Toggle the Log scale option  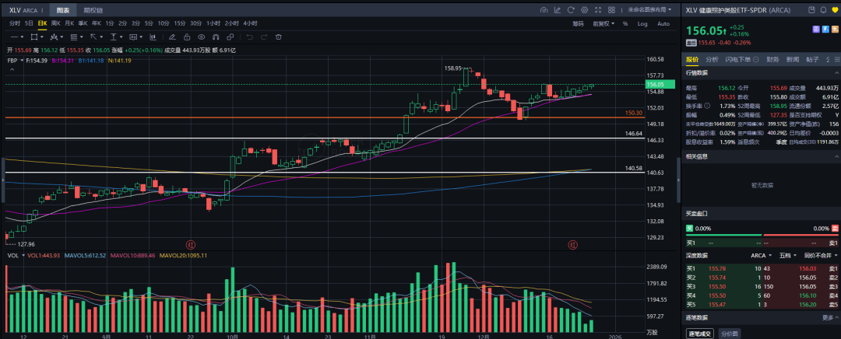point(642,23)
